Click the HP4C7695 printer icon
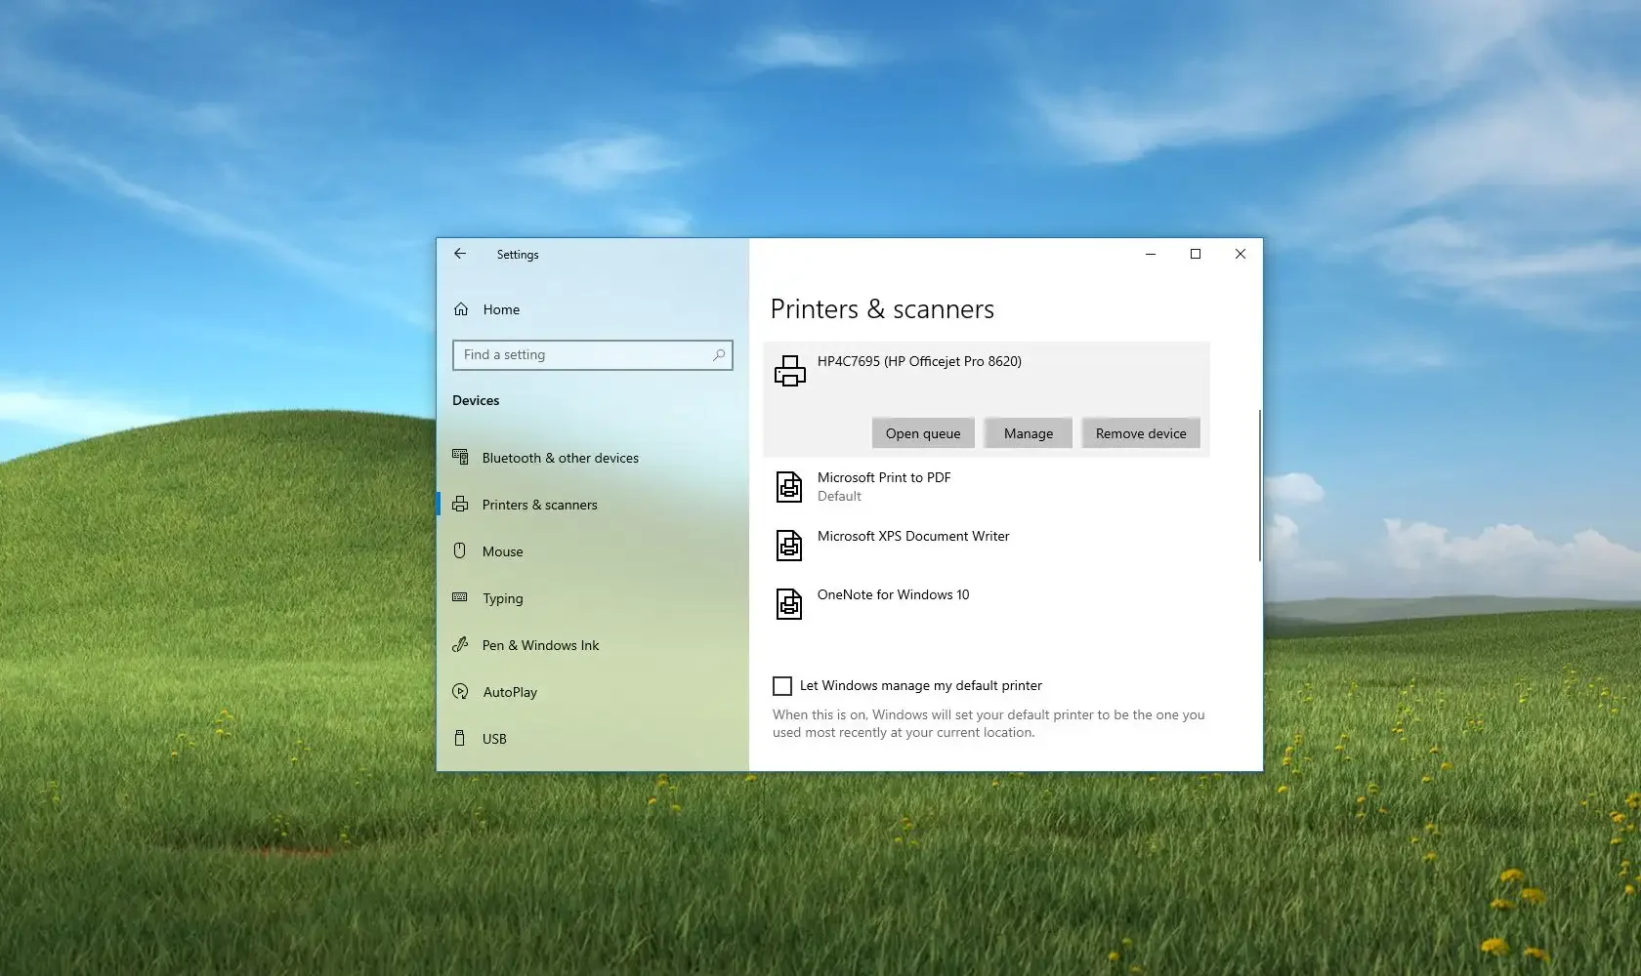The width and height of the screenshot is (1641, 976). (x=788, y=370)
